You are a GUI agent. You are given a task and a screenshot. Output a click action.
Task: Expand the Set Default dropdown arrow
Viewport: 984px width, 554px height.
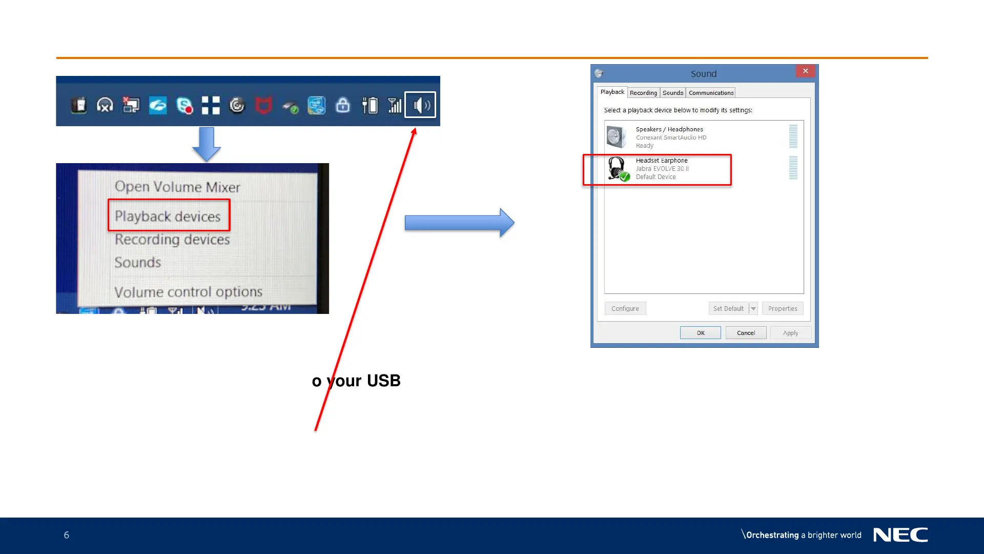(753, 308)
